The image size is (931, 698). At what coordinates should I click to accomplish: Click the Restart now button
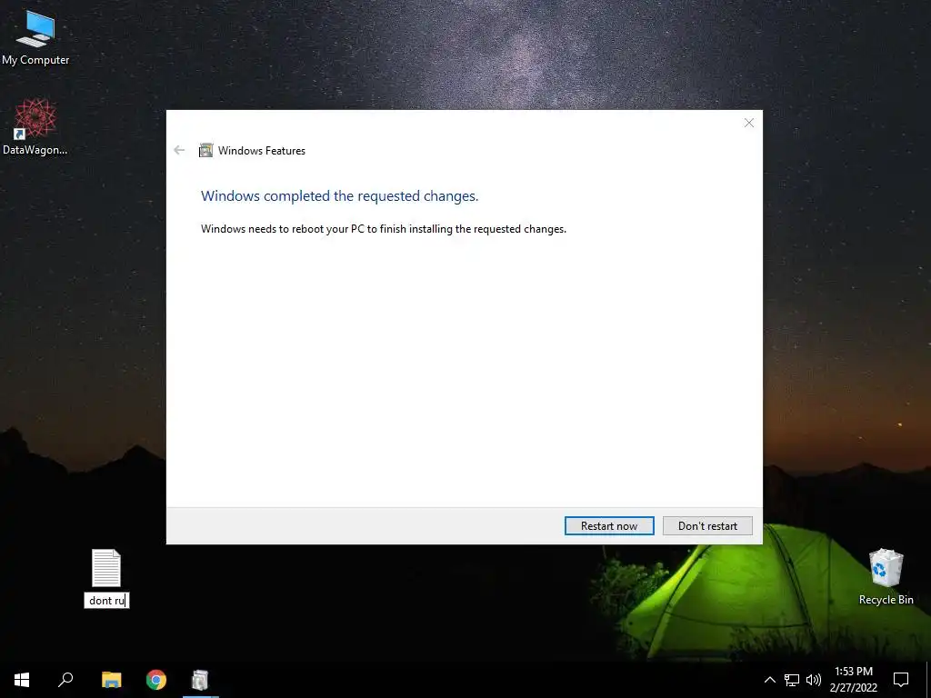pyautogui.click(x=609, y=526)
